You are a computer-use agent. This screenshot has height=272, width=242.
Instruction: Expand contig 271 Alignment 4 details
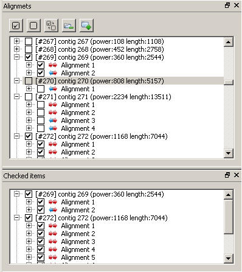click(x=29, y=128)
